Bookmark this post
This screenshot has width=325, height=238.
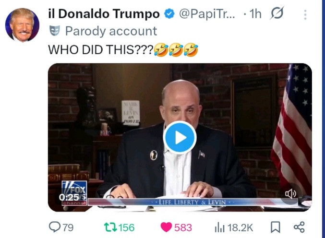pyautogui.click(x=276, y=227)
